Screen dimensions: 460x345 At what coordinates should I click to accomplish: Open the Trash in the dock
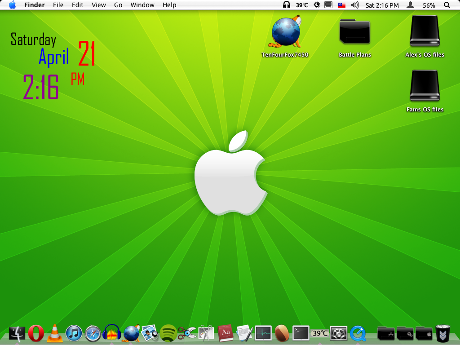tap(442, 334)
